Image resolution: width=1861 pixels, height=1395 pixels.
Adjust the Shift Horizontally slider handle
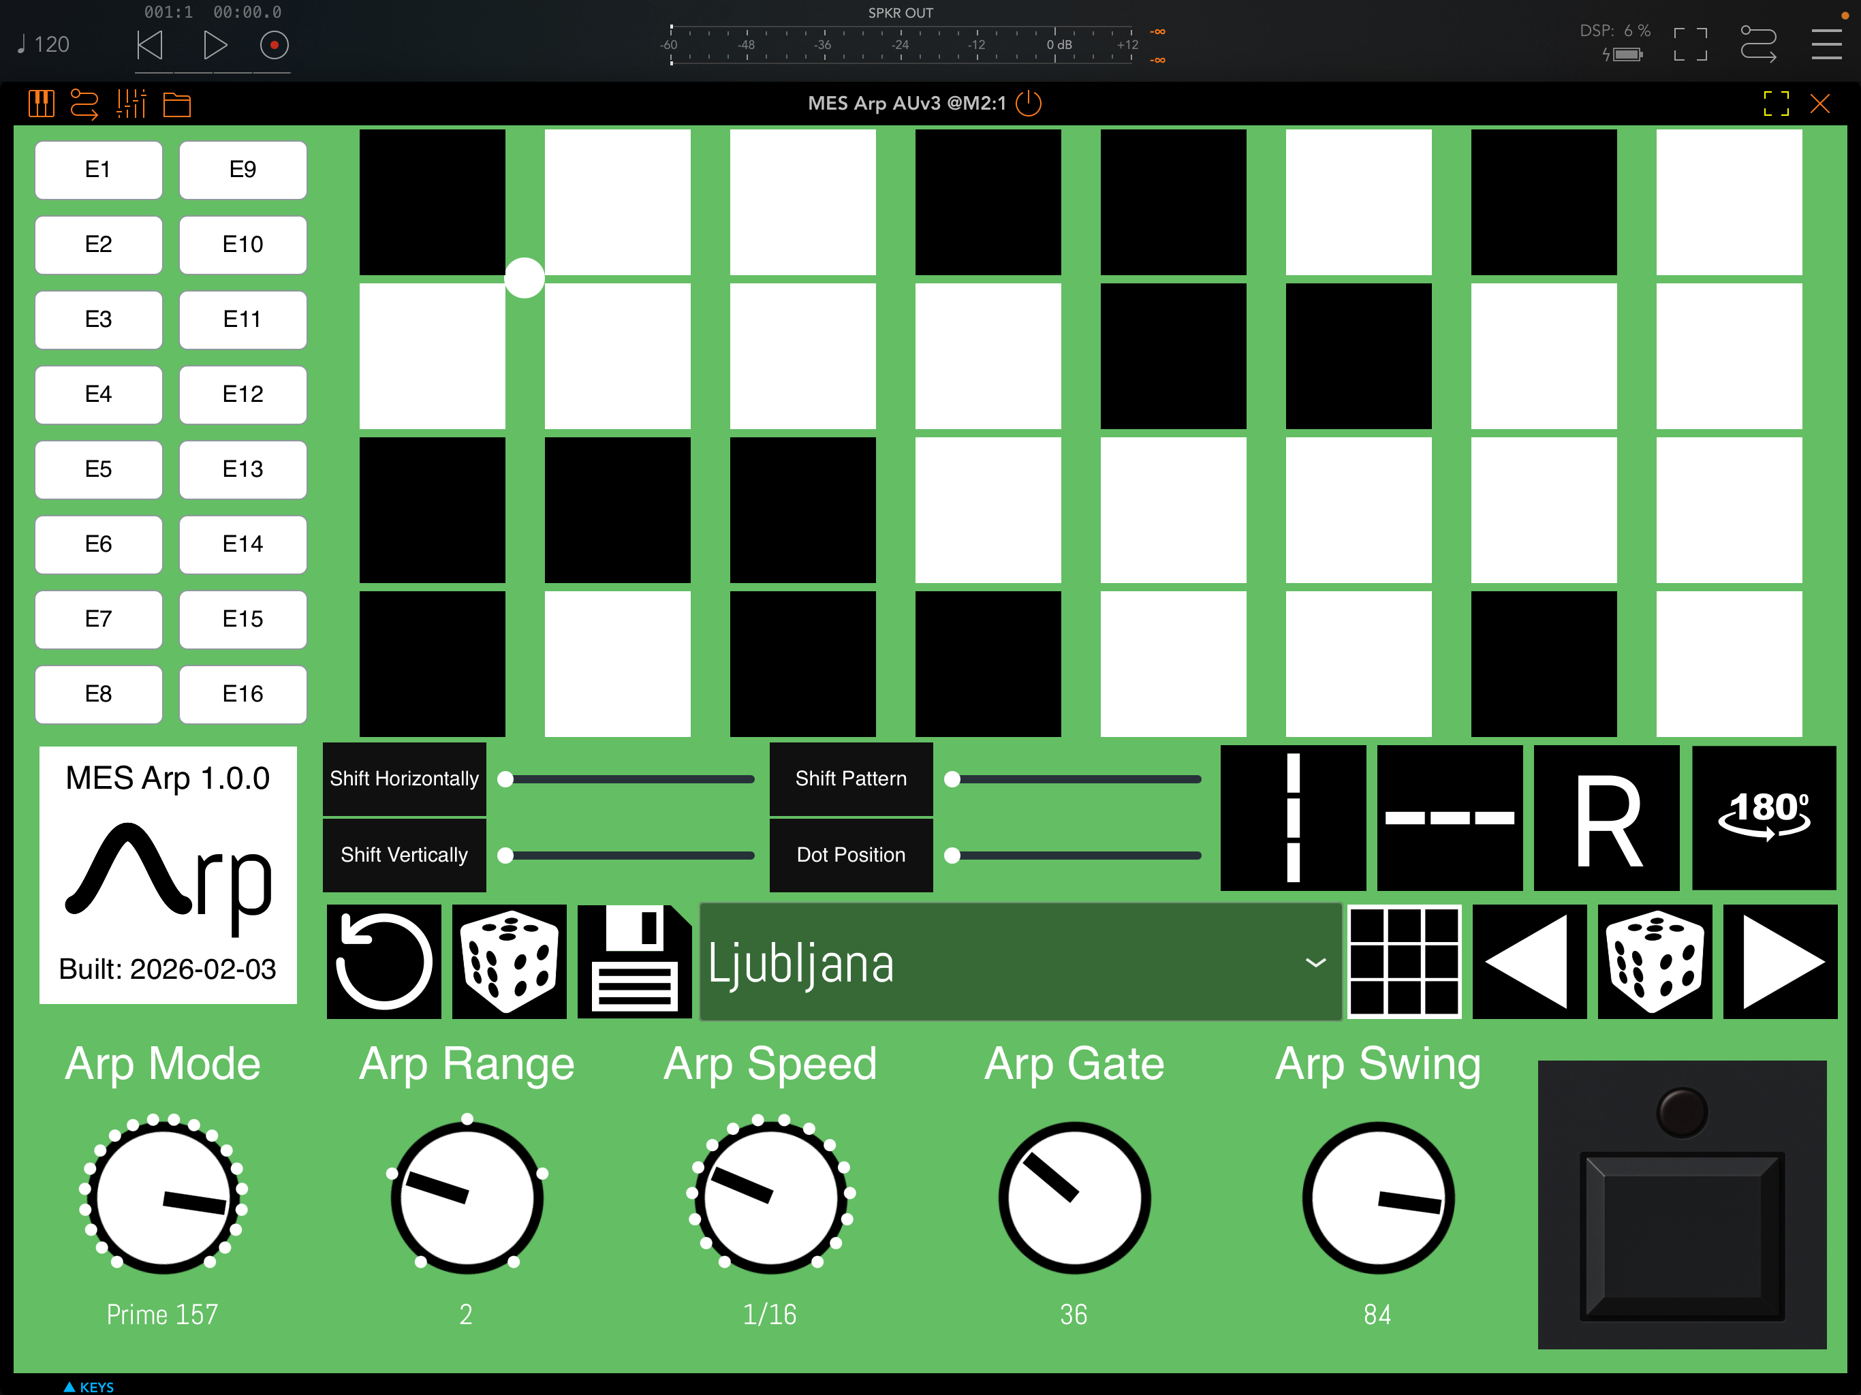tap(505, 780)
